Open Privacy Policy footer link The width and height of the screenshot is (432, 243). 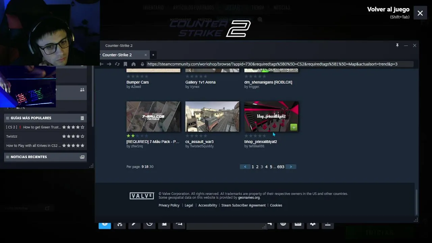169,205
